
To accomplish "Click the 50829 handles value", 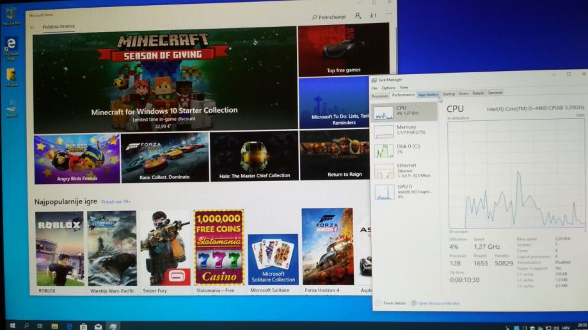I will tap(504, 263).
